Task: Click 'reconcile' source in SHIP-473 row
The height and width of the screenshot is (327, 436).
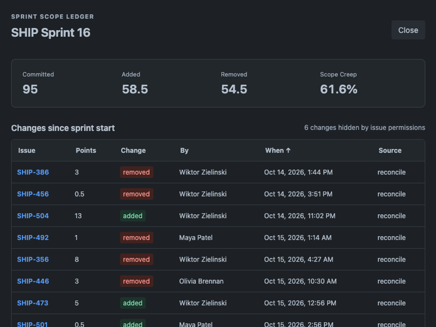Action: pos(392,303)
